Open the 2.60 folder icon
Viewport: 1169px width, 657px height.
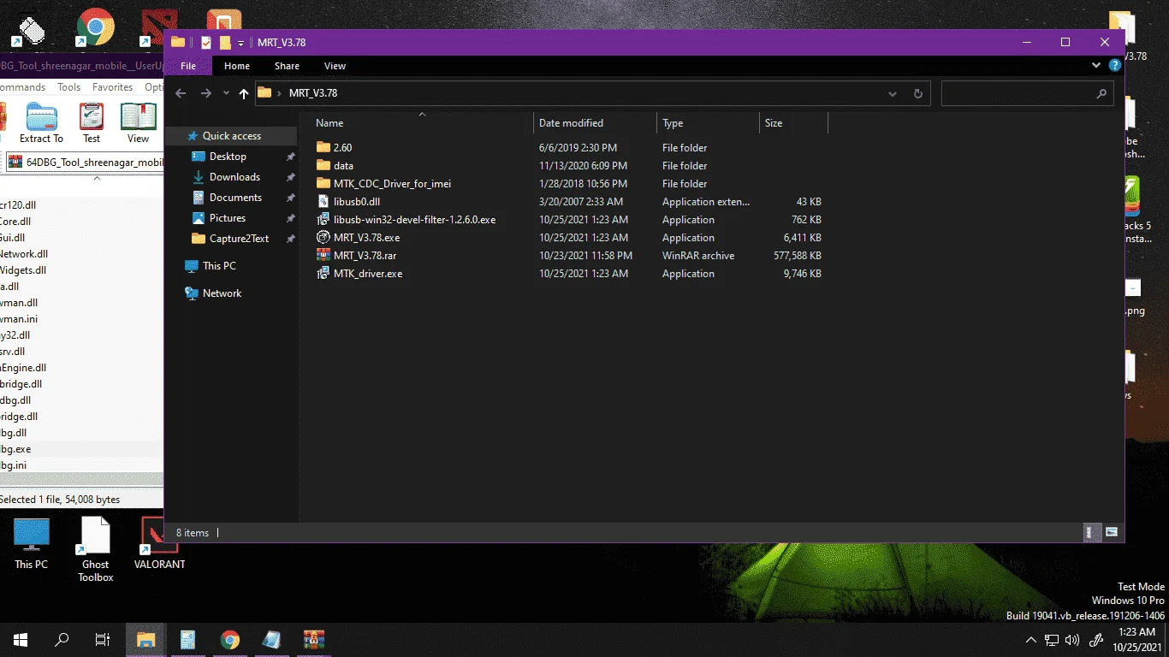point(323,147)
